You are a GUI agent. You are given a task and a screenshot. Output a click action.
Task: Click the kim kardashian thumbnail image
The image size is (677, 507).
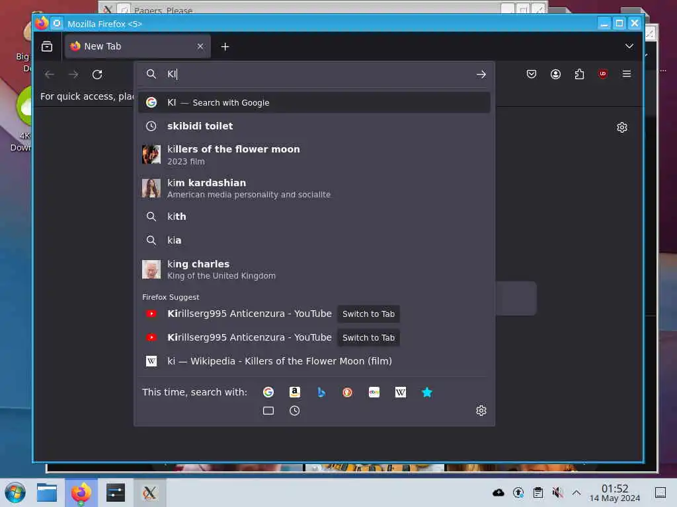[x=151, y=188]
